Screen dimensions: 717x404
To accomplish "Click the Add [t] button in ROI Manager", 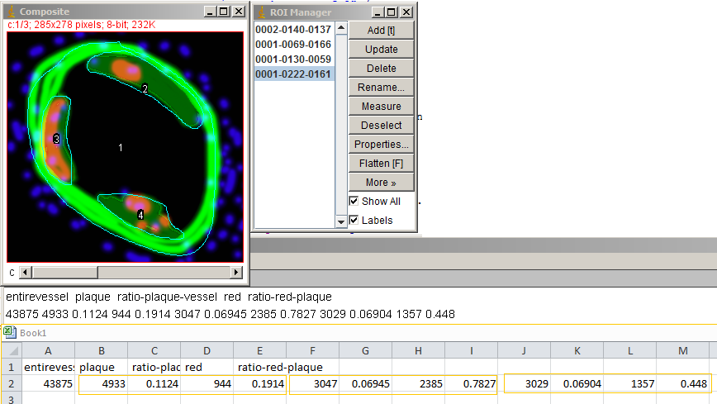I will pos(381,31).
